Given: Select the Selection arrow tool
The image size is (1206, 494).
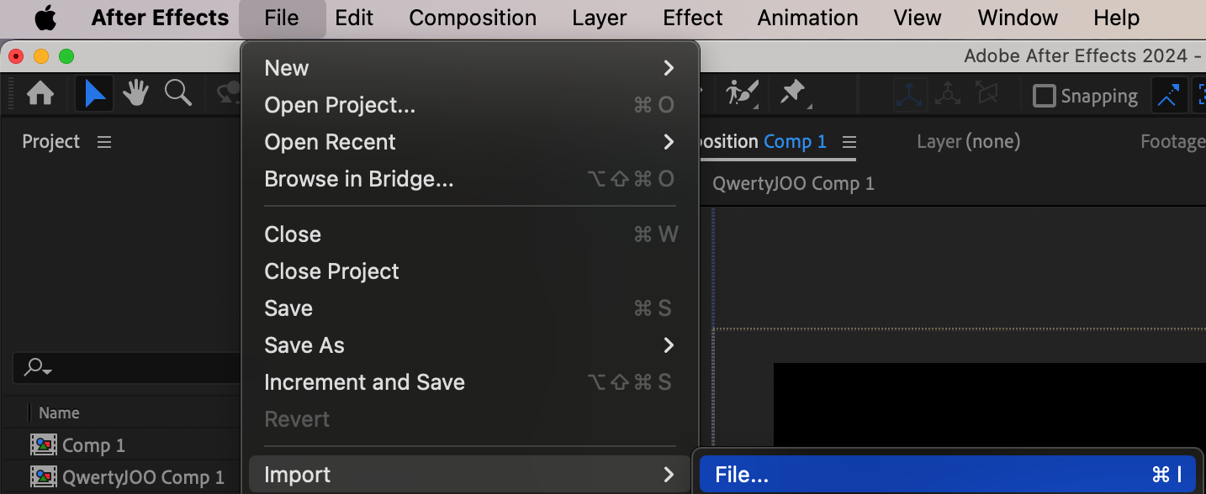Looking at the screenshot, I should tap(95, 94).
